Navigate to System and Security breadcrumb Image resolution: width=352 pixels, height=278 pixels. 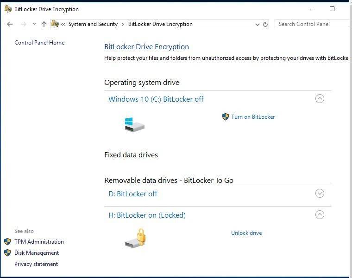pyautogui.click(x=93, y=24)
